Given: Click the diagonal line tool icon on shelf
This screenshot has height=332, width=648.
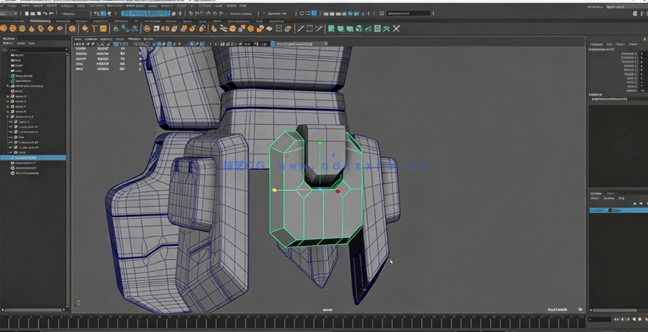Looking at the screenshot, I should point(300,28).
